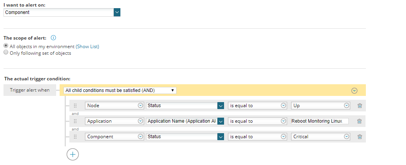Image resolution: width=406 pixels, height=165 pixels.
Task: Delete the Component Status condition row
Action: pyautogui.click(x=359, y=137)
